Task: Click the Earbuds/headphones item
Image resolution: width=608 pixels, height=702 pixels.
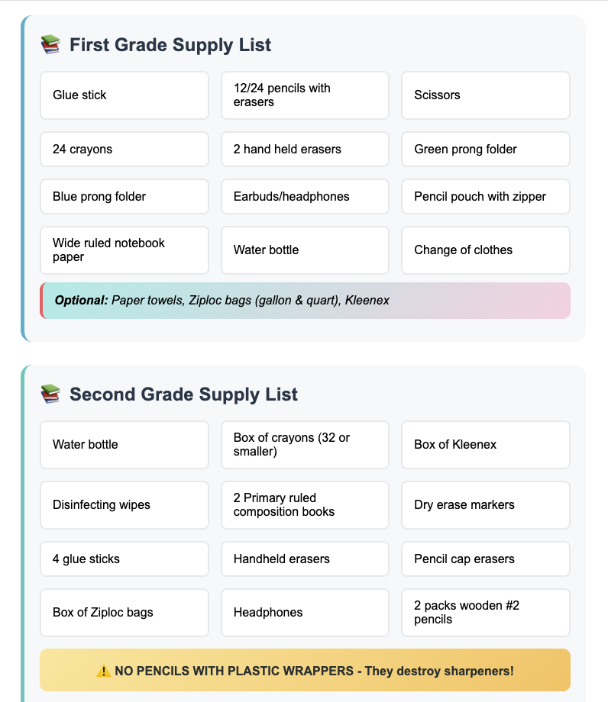Action: pos(305,197)
